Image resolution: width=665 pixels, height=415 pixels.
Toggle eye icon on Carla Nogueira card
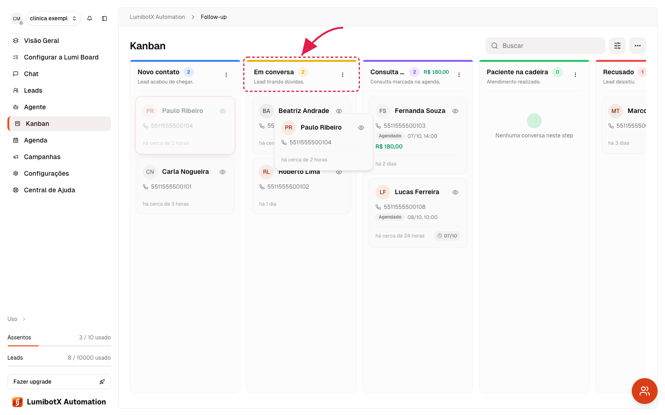223,172
